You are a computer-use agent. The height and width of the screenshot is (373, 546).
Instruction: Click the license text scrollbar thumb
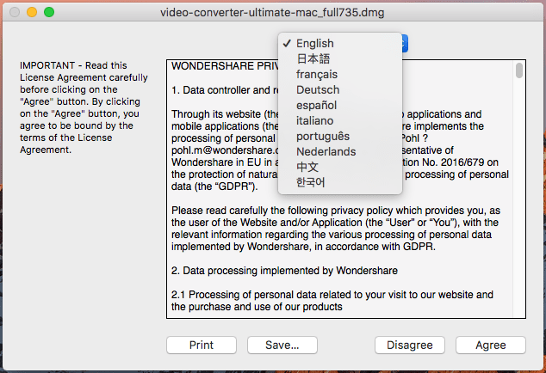[x=519, y=70]
